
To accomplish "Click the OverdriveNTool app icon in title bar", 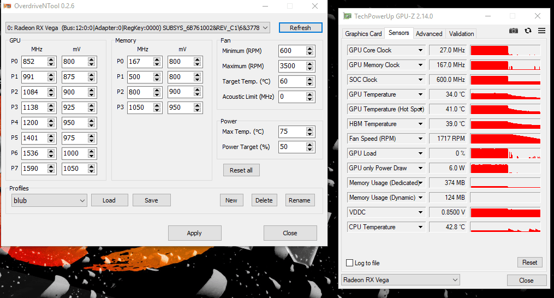I will (7, 6).
